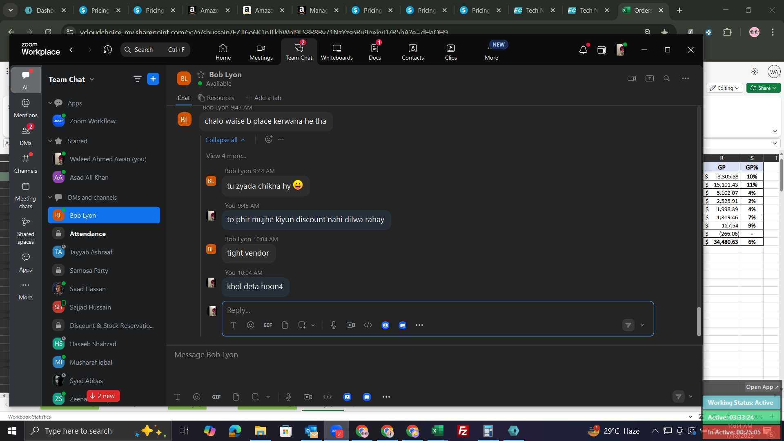Viewport: 784px width, 441px height.
Task: Open Meetings tab in Zoom
Action: (261, 52)
